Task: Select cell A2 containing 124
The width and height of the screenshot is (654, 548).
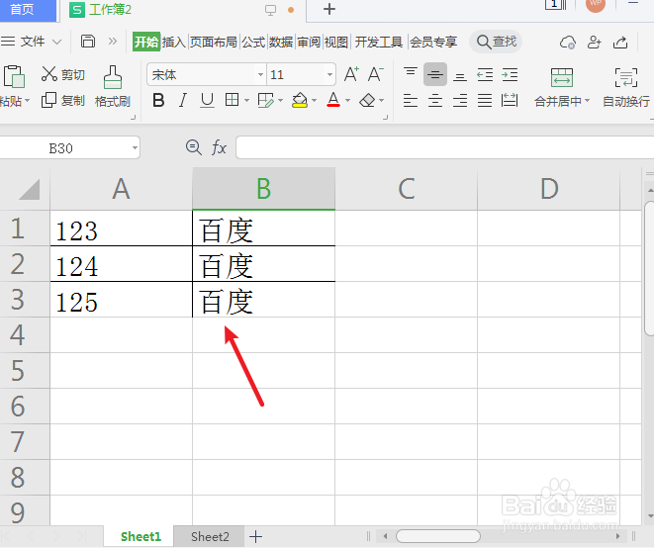Action: [121, 264]
